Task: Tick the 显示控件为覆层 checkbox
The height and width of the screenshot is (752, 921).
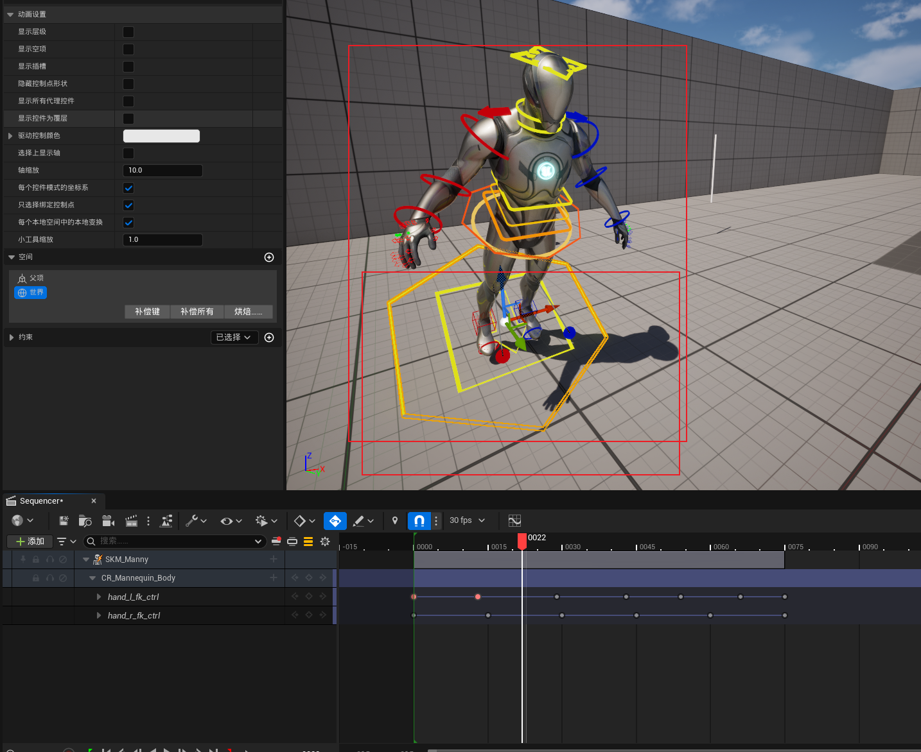Action: point(128,119)
